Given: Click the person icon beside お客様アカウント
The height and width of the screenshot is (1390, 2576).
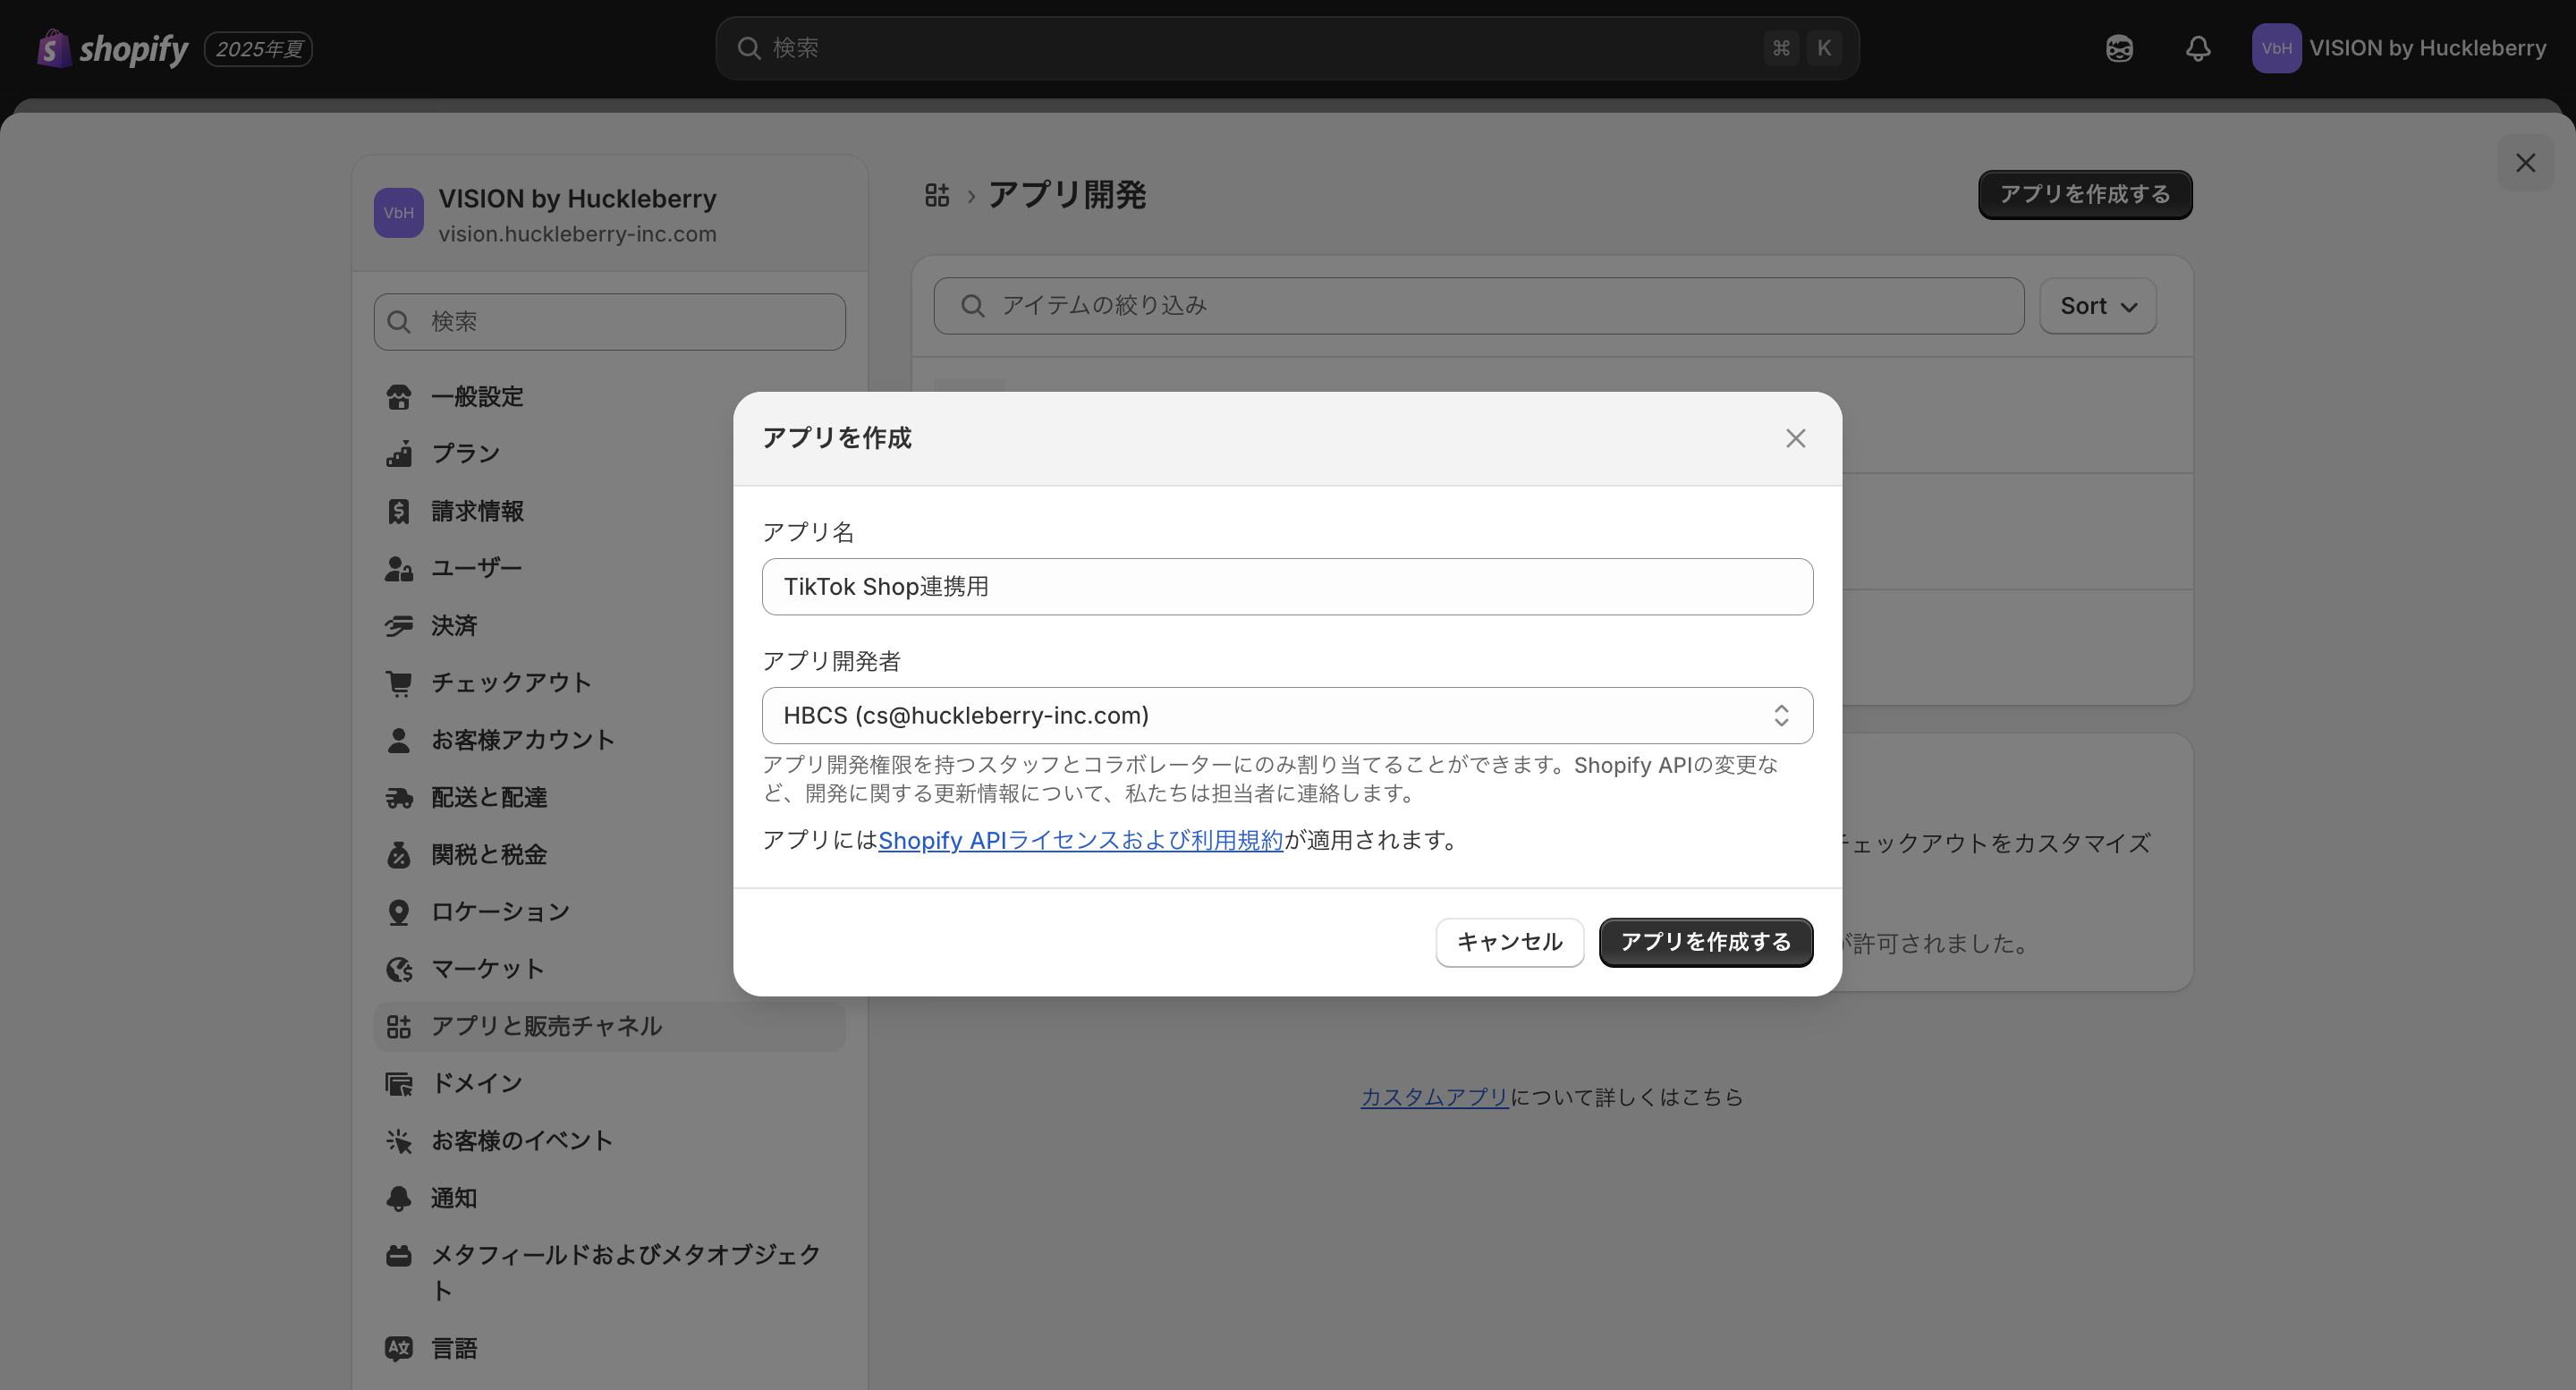Looking at the screenshot, I should tap(399, 740).
